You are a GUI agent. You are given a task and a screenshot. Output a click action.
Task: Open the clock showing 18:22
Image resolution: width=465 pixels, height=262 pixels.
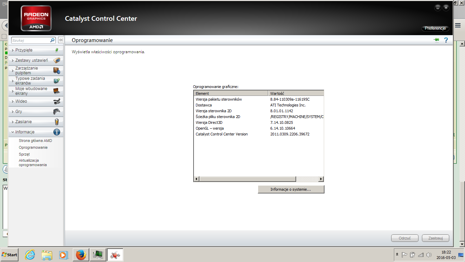pos(446,255)
